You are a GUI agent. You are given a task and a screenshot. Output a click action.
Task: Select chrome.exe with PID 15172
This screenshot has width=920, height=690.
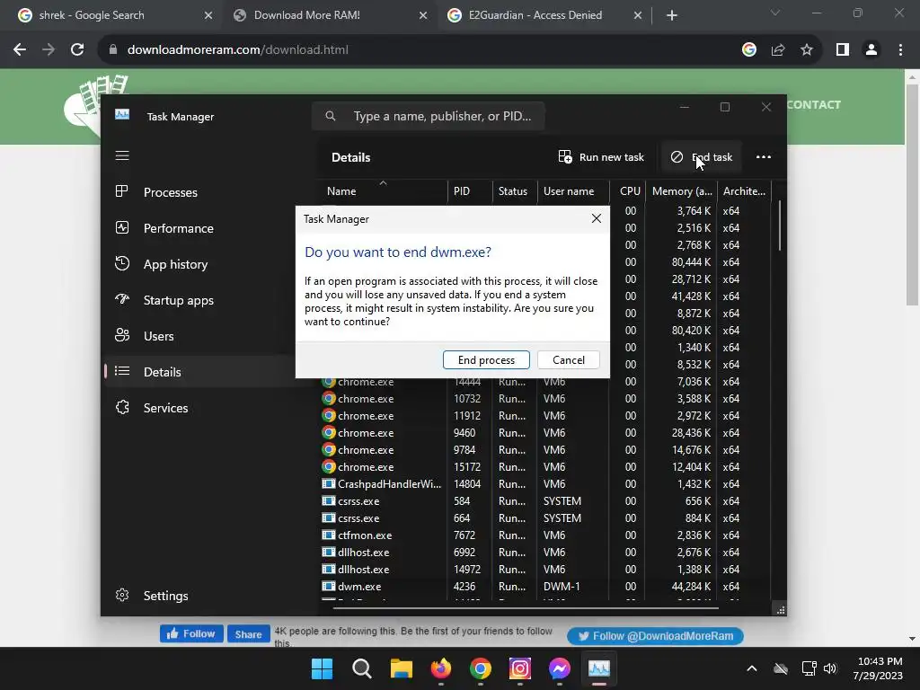click(545, 467)
